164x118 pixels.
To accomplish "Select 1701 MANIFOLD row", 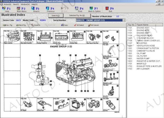I will (x=145, y=64).
